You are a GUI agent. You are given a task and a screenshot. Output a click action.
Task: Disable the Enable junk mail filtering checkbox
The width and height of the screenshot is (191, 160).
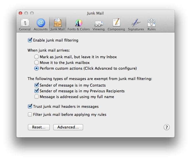click(30, 40)
